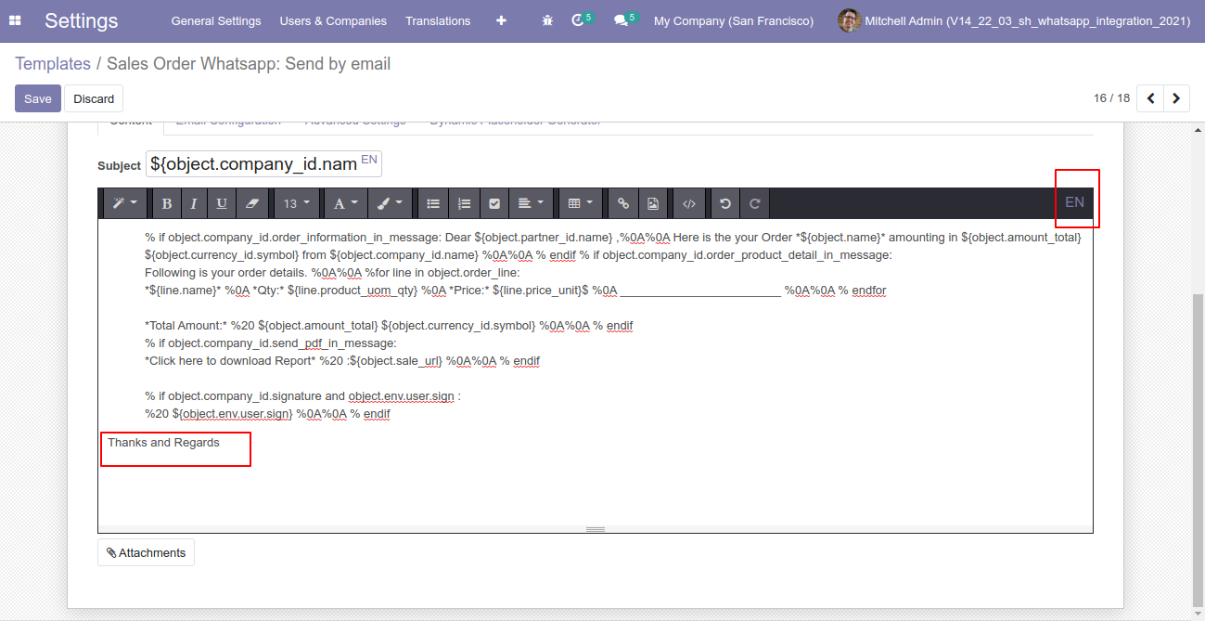Undo the last edit

click(725, 203)
